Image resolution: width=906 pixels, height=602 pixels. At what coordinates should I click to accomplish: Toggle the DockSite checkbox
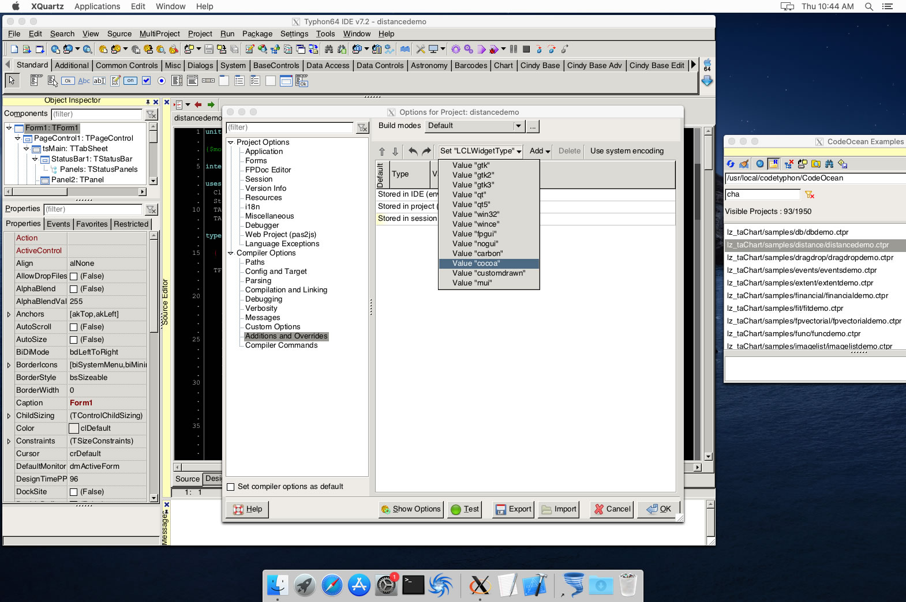pyautogui.click(x=73, y=492)
